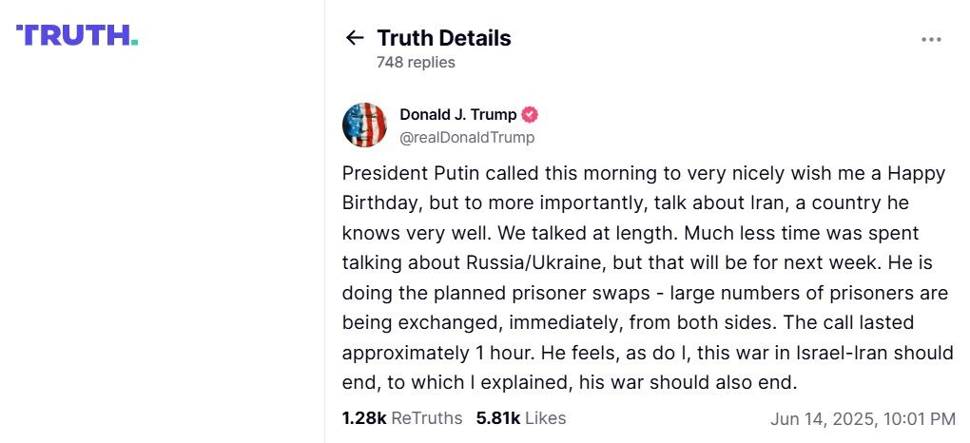Click the back arrow icon
970x443 pixels.
tap(355, 38)
